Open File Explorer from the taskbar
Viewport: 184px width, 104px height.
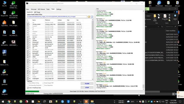point(92,101)
